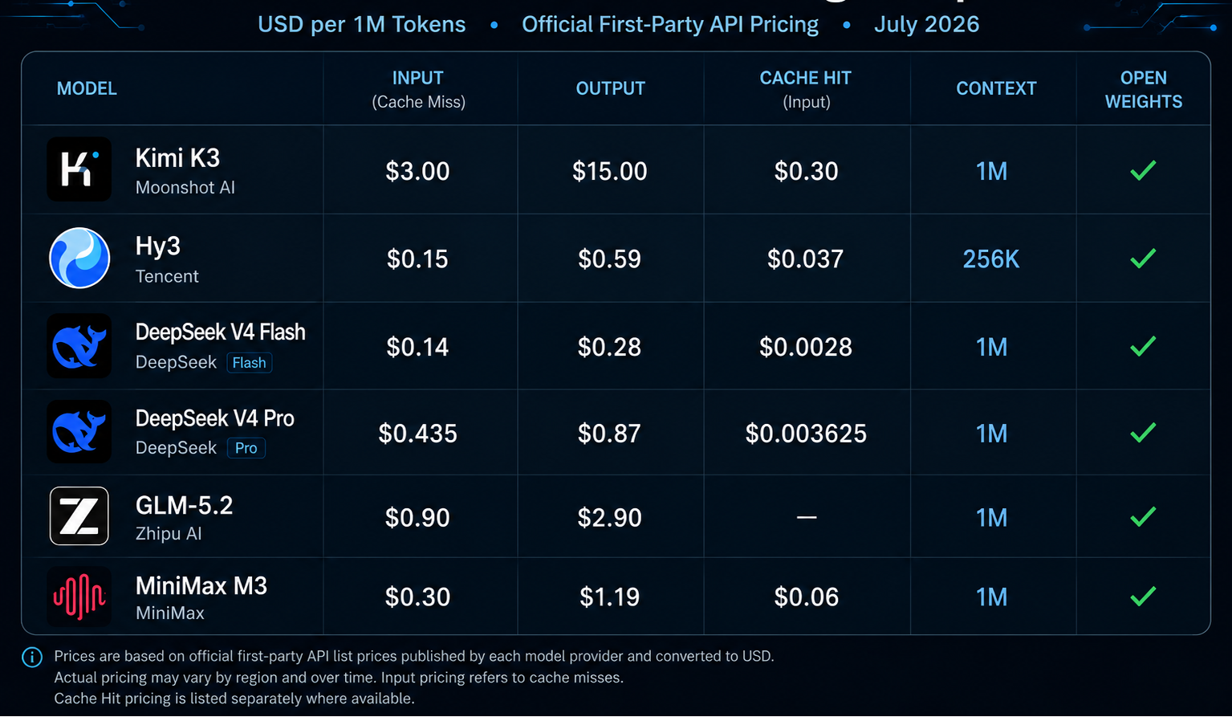This screenshot has height=717, width=1232.
Task: Click the Pro badge under DeepSeek V4 Pro
Action: pos(246,448)
